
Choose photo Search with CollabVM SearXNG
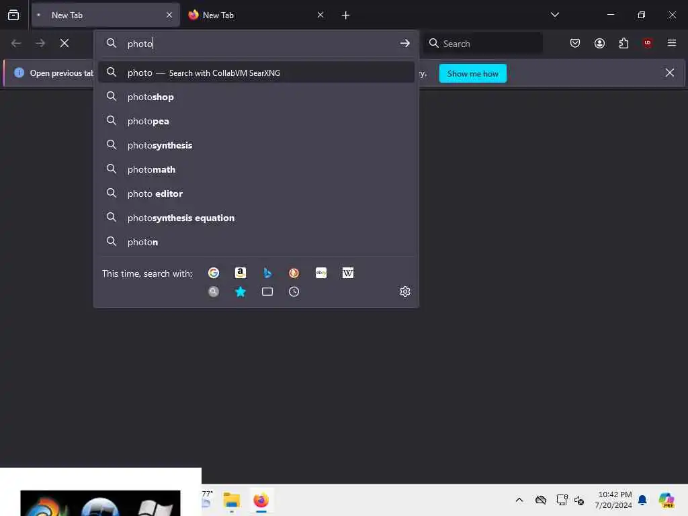[256, 73]
